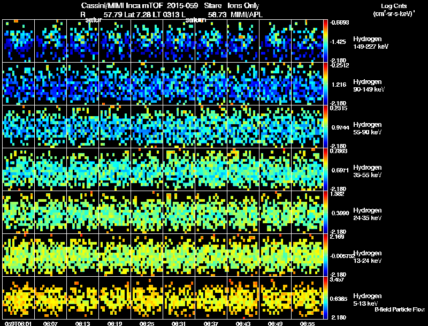
Task: Click the '-1.425' color scale value
Action: tap(338, 42)
